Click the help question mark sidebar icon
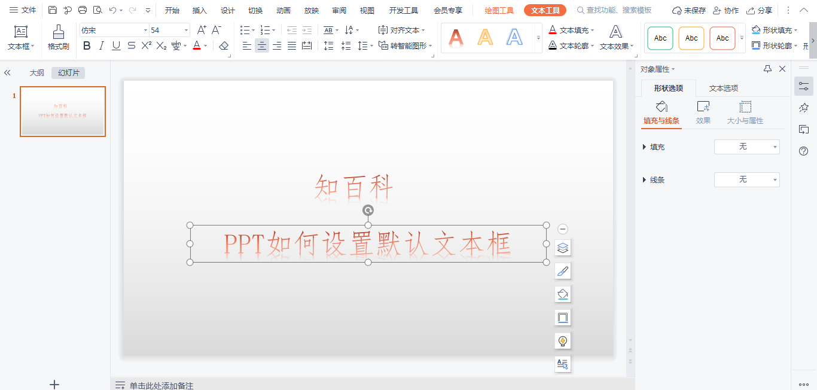Image resolution: width=817 pixels, height=390 pixels. pos(804,151)
